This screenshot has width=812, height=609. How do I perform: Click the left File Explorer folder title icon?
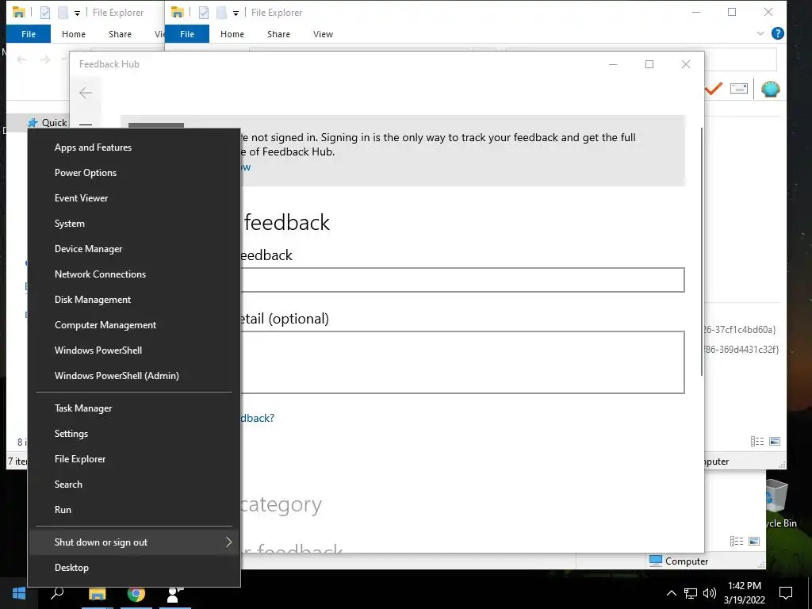pyautogui.click(x=19, y=13)
